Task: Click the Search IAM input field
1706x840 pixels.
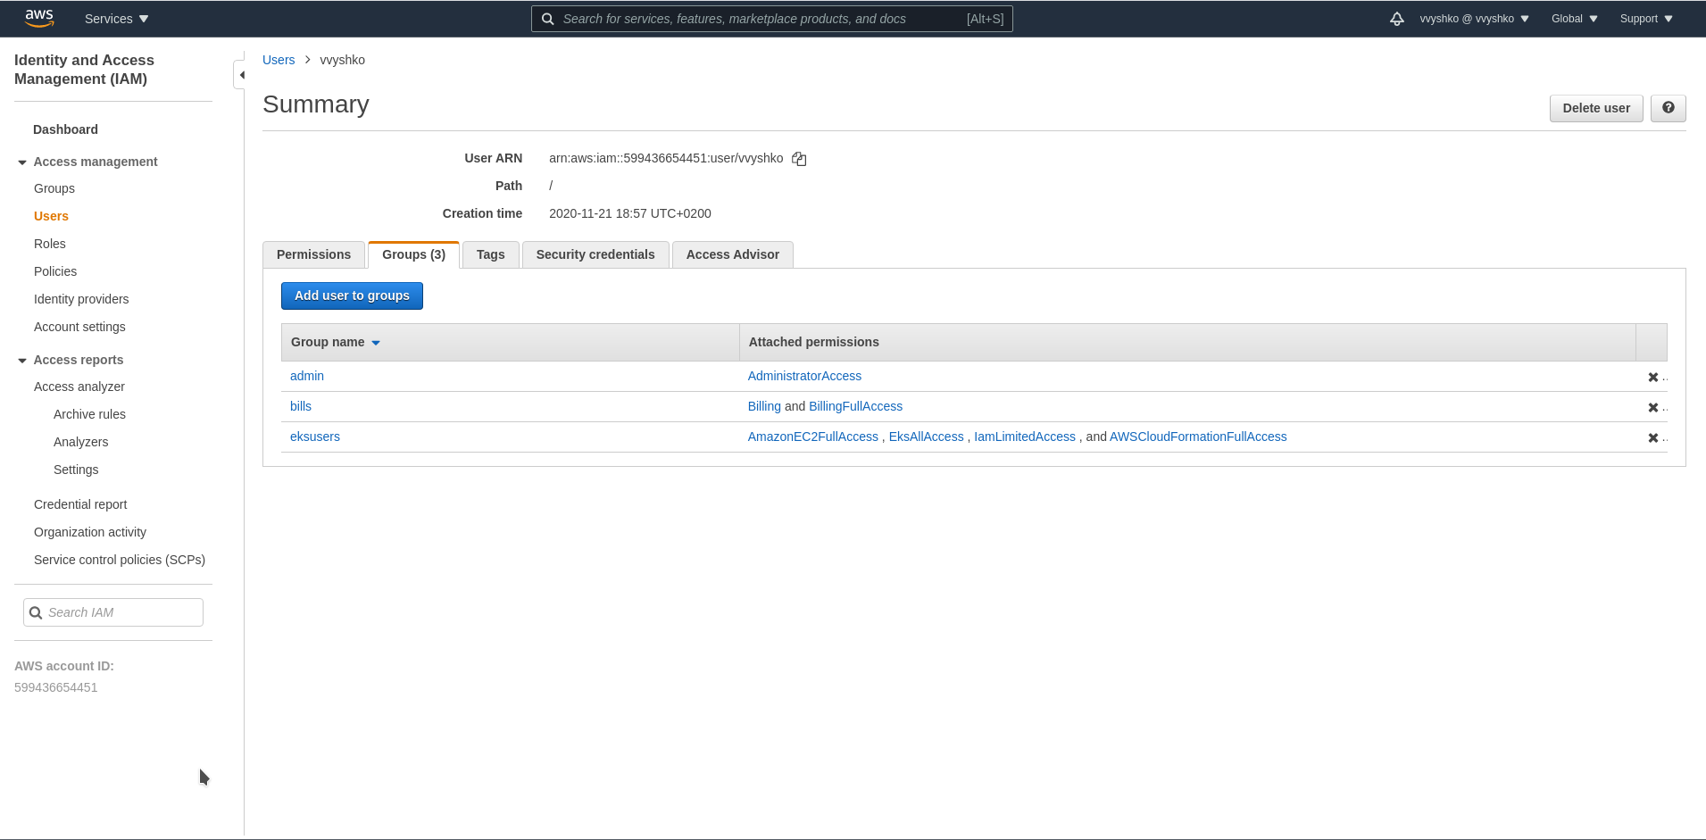Action: [113, 612]
